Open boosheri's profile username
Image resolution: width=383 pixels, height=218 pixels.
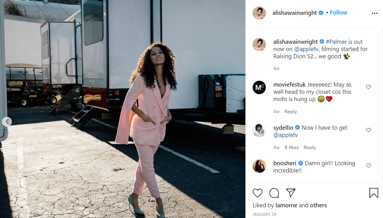tap(284, 163)
